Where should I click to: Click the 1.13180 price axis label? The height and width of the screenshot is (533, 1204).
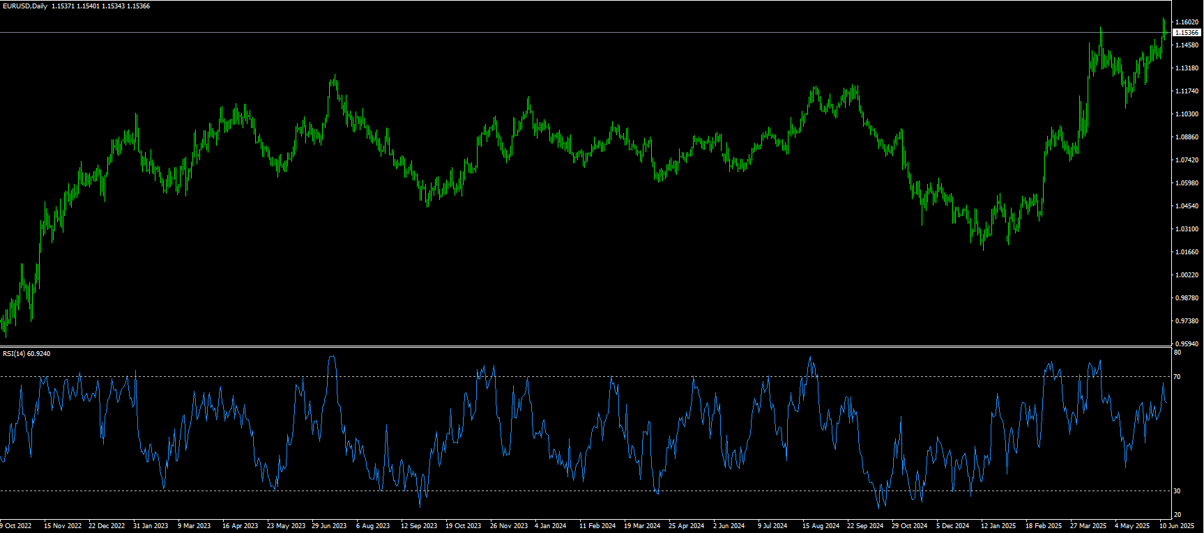1187,68
